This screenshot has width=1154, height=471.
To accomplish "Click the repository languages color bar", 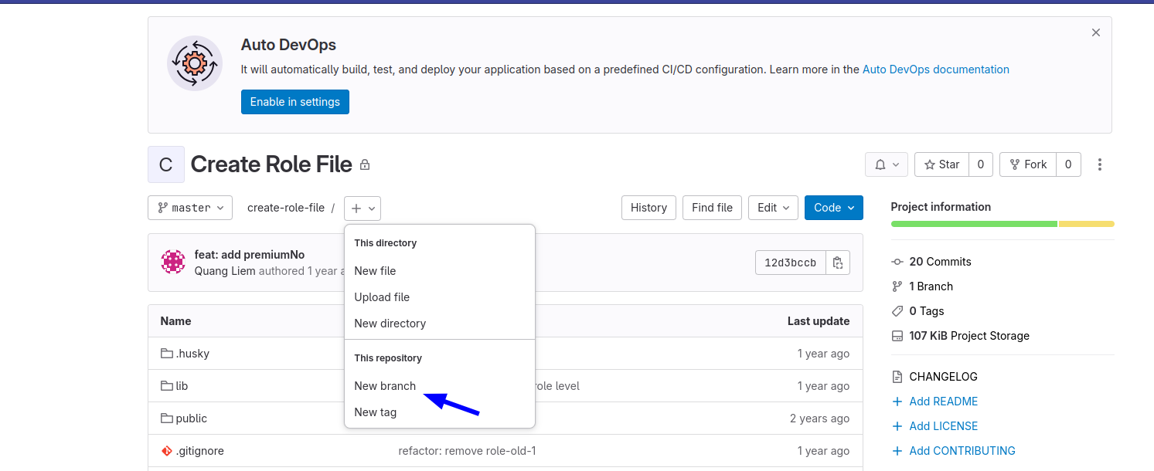I will coord(1002,224).
